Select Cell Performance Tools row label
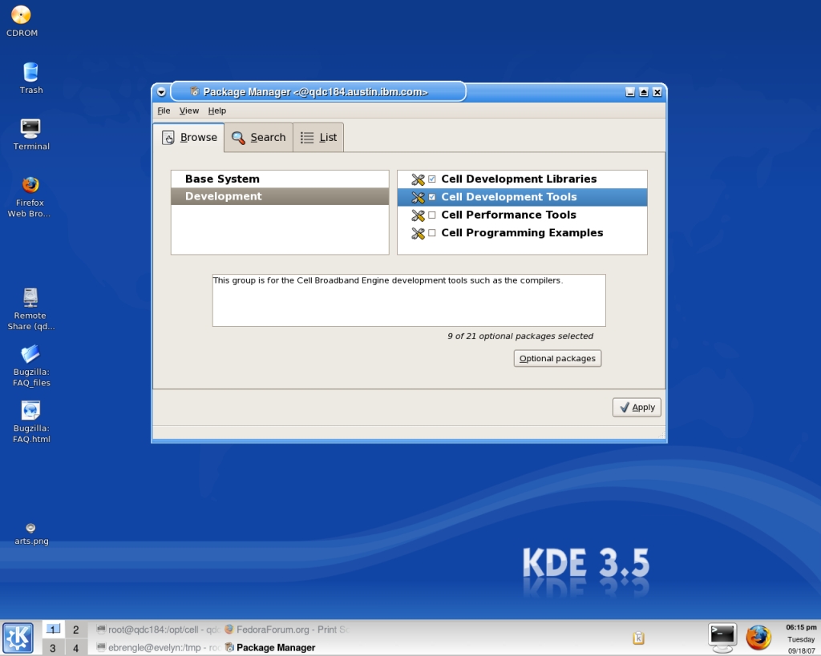 [508, 215]
